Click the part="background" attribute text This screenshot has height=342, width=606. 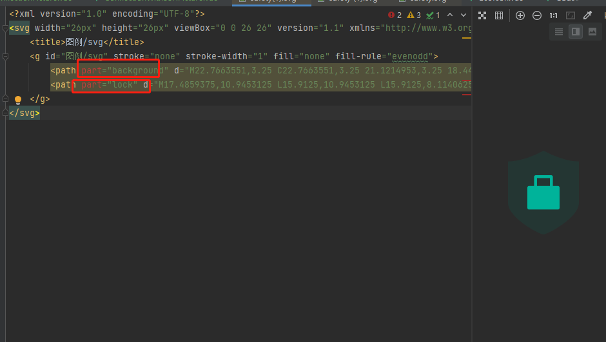coord(125,71)
